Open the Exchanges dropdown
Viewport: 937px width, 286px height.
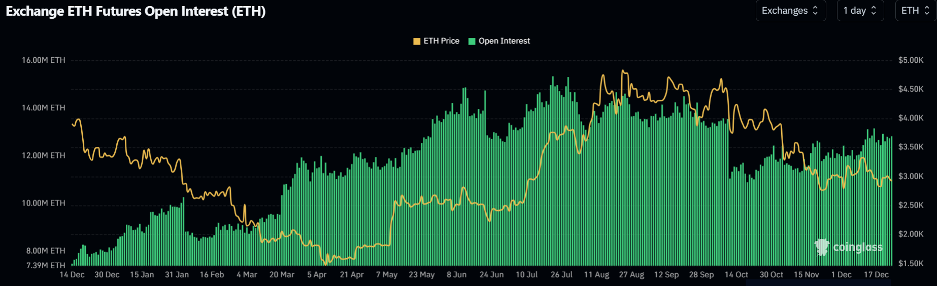pos(790,11)
